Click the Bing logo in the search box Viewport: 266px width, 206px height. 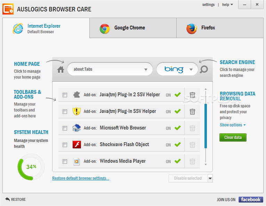click(174, 69)
